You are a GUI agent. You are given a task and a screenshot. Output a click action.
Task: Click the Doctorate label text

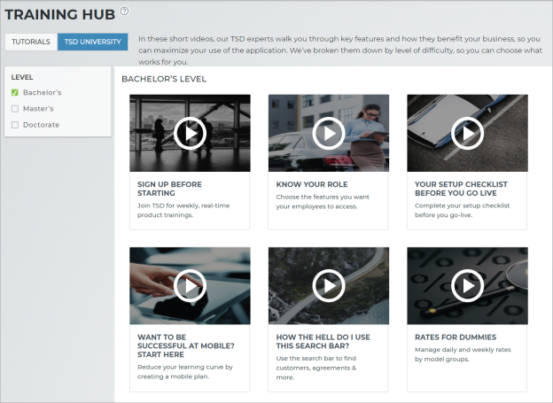point(41,125)
